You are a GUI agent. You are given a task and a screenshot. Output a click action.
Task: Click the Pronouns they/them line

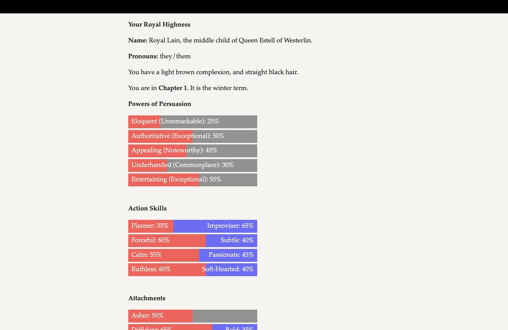pyautogui.click(x=159, y=56)
